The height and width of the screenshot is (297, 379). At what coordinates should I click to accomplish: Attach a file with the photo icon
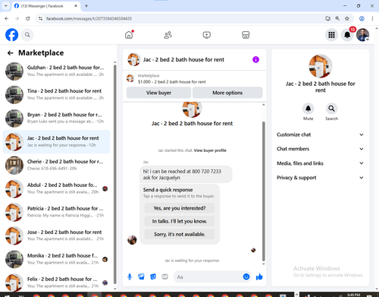point(141,276)
